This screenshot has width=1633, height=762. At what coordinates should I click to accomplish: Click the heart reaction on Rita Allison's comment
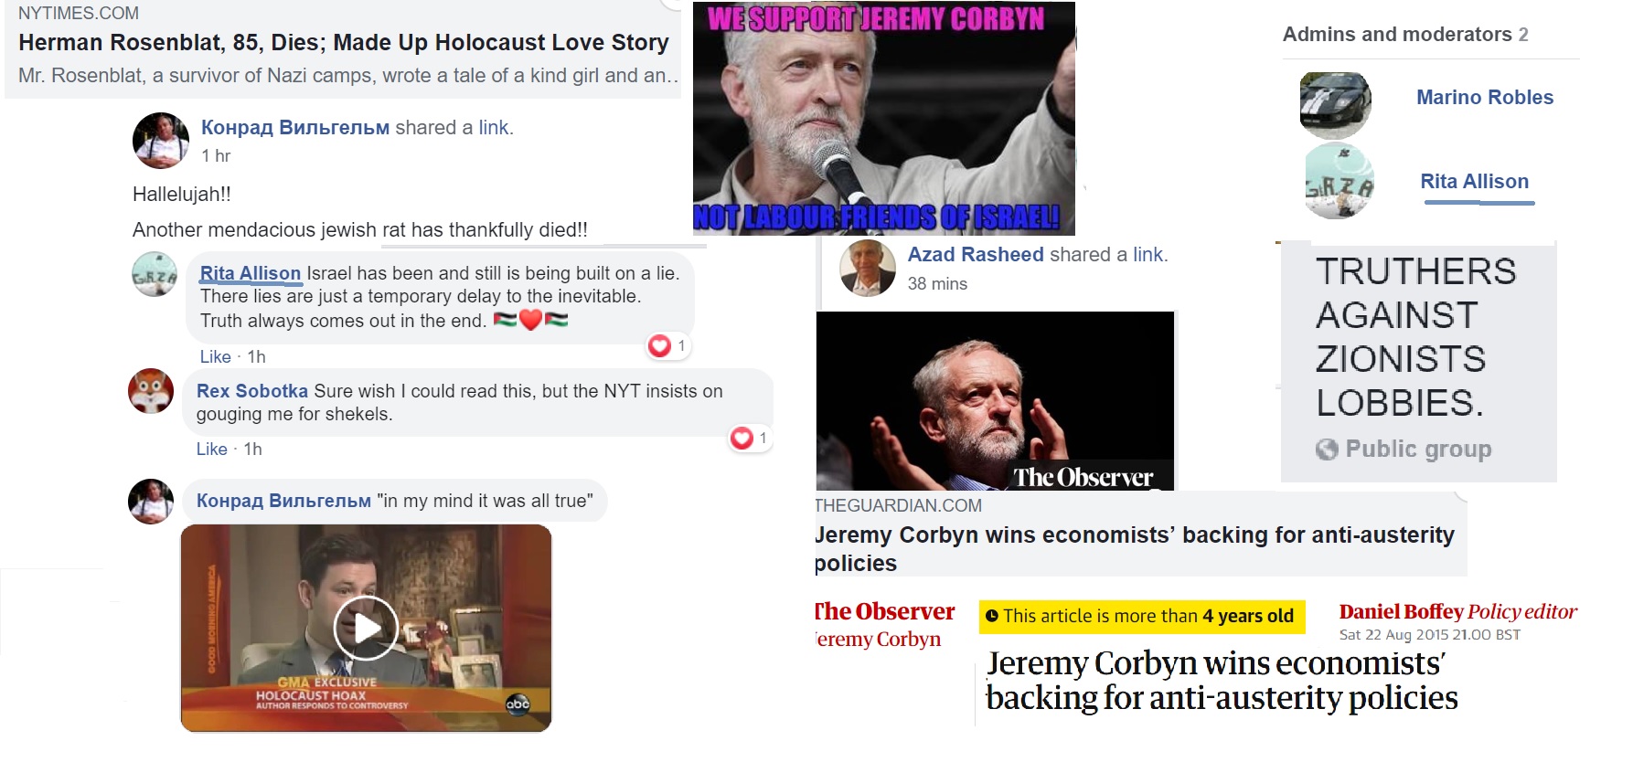point(659,345)
